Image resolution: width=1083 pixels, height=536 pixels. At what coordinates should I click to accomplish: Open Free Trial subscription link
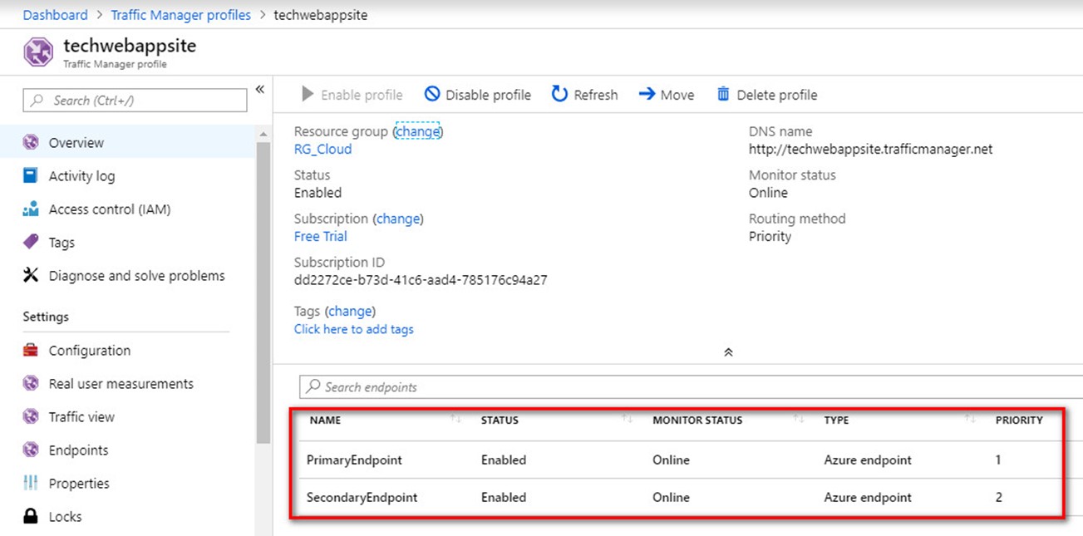[x=321, y=236]
